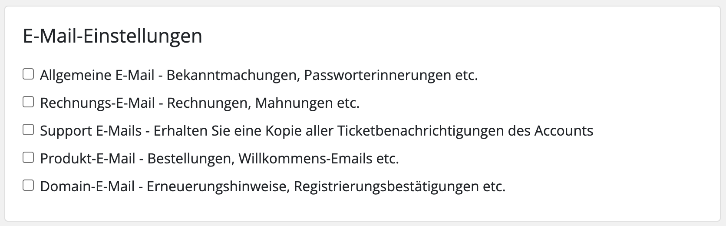The image size is (726, 226).
Task: Mark the Domain-E-Mail checkbox square
Action: click(x=28, y=186)
